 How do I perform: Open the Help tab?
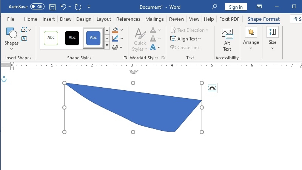point(209,19)
